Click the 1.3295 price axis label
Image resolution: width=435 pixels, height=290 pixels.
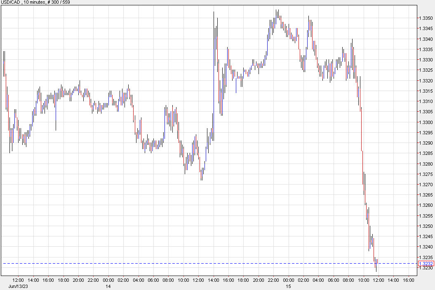tap(426, 133)
